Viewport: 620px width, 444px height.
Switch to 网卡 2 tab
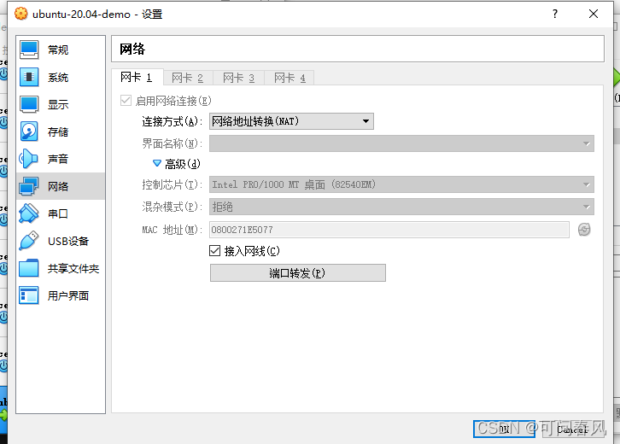click(x=188, y=78)
